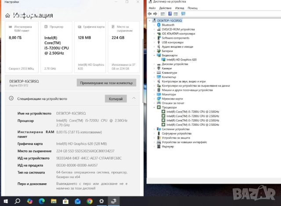281x206 pixels.
Task: Select Устройства за защита category
Action: (176, 138)
